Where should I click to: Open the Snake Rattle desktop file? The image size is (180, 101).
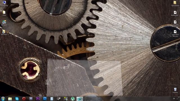(175, 24)
